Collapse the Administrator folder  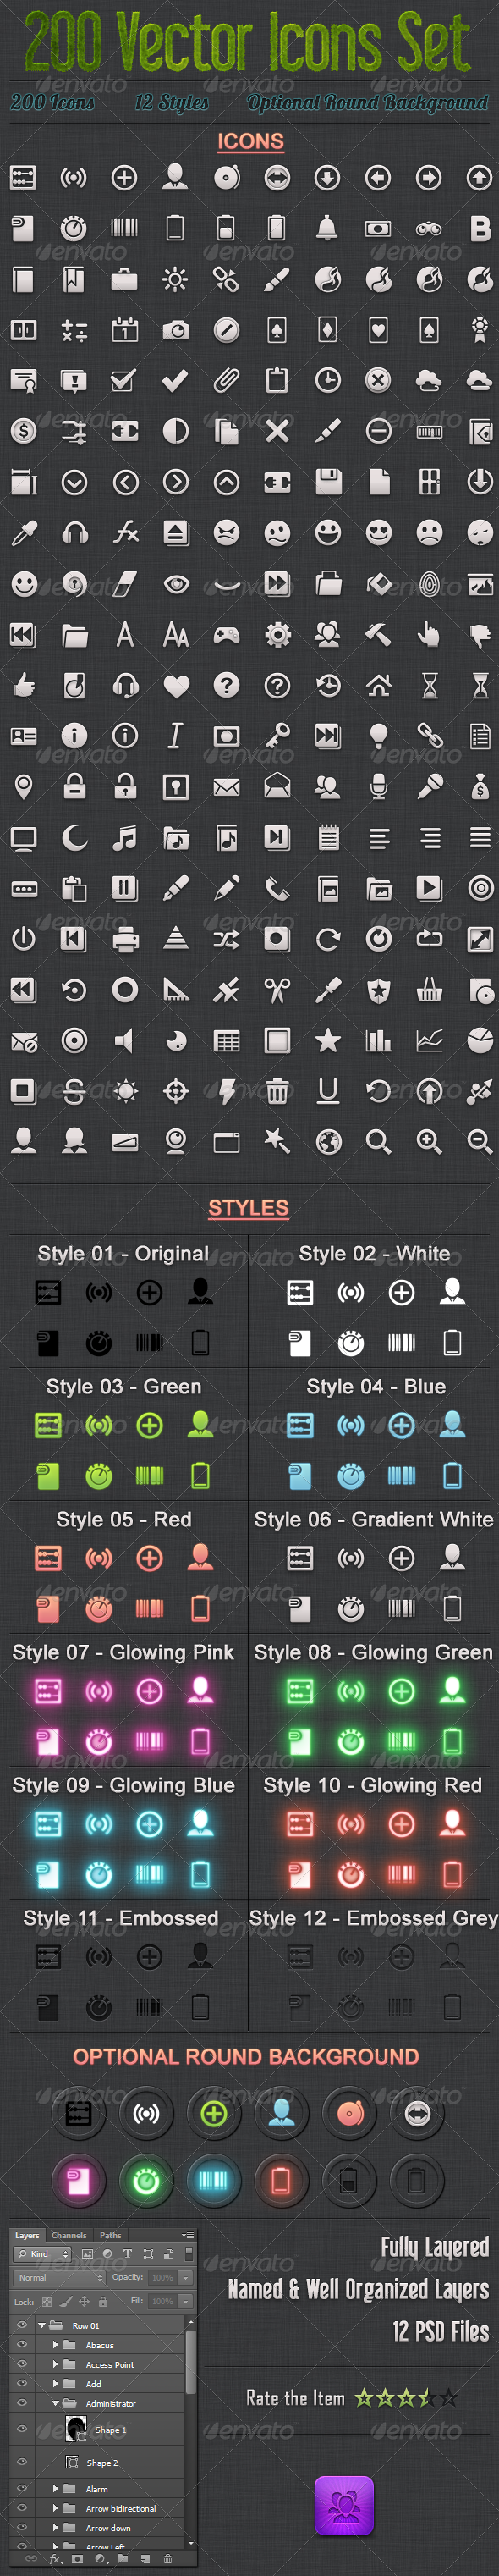click(x=55, y=2403)
